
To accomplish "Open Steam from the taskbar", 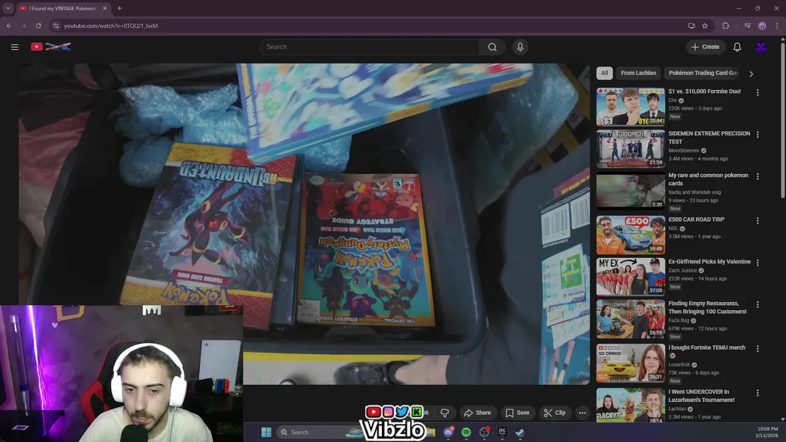I will point(519,432).
